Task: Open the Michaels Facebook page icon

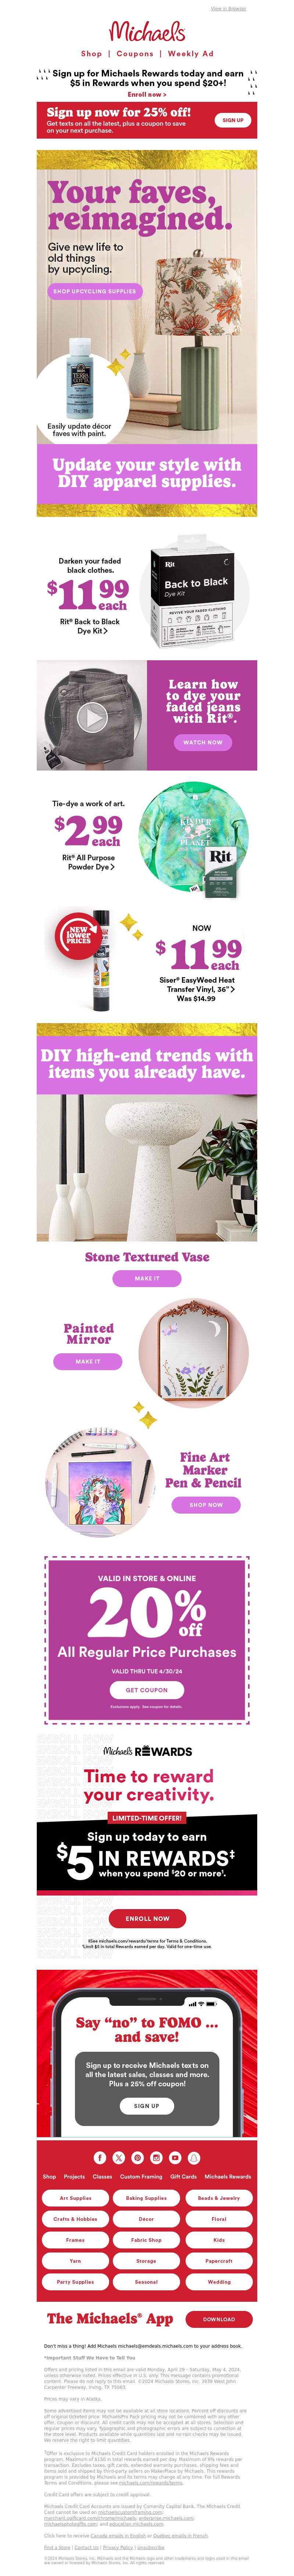Action: coord(100,2157)
